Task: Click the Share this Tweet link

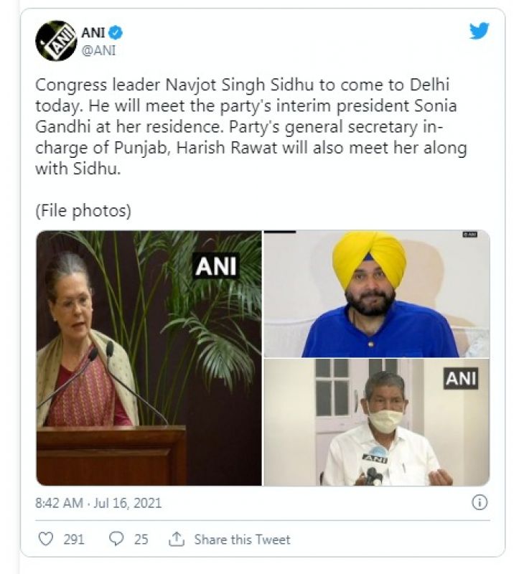Action: (242, 540)
